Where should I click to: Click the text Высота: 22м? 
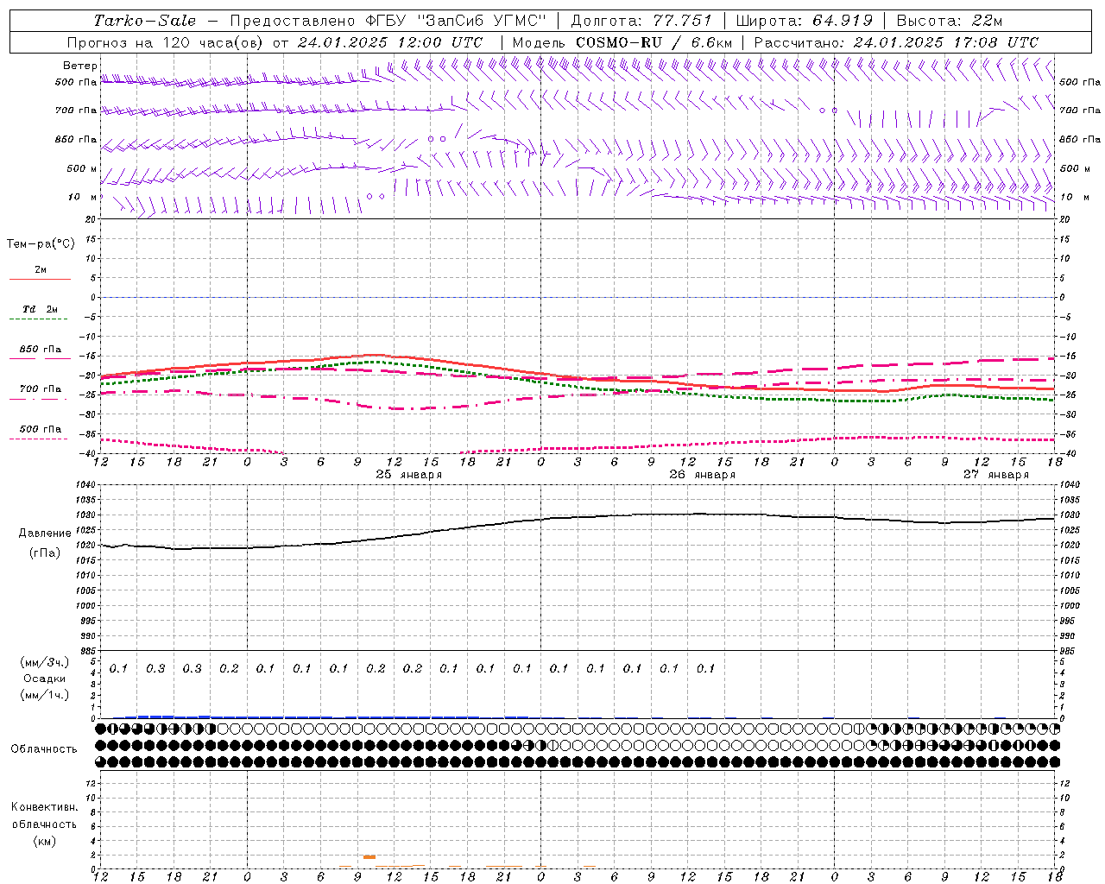pyautogui.click(x=950, y=21)
